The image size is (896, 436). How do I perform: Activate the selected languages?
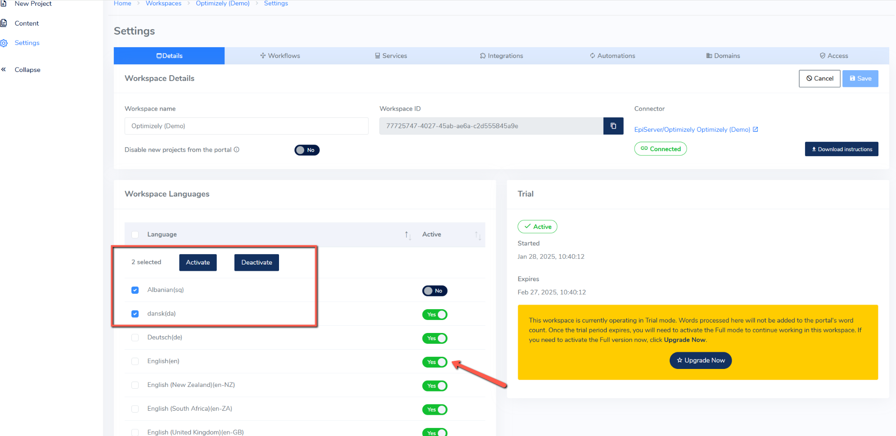198,262
